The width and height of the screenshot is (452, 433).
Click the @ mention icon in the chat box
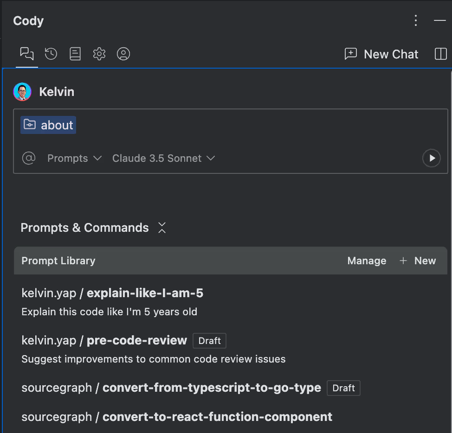pyautogui.click(x=29, y=158)
